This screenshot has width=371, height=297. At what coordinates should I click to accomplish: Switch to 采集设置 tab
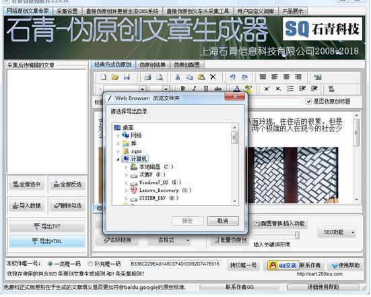pos(67,11)
